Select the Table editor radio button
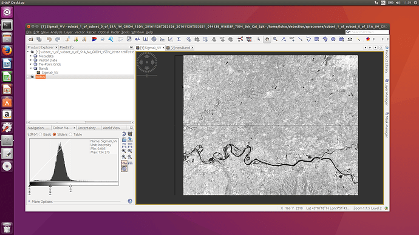Image resolution: width=419 pixels, height=235 pixels. tap(70, 134)
